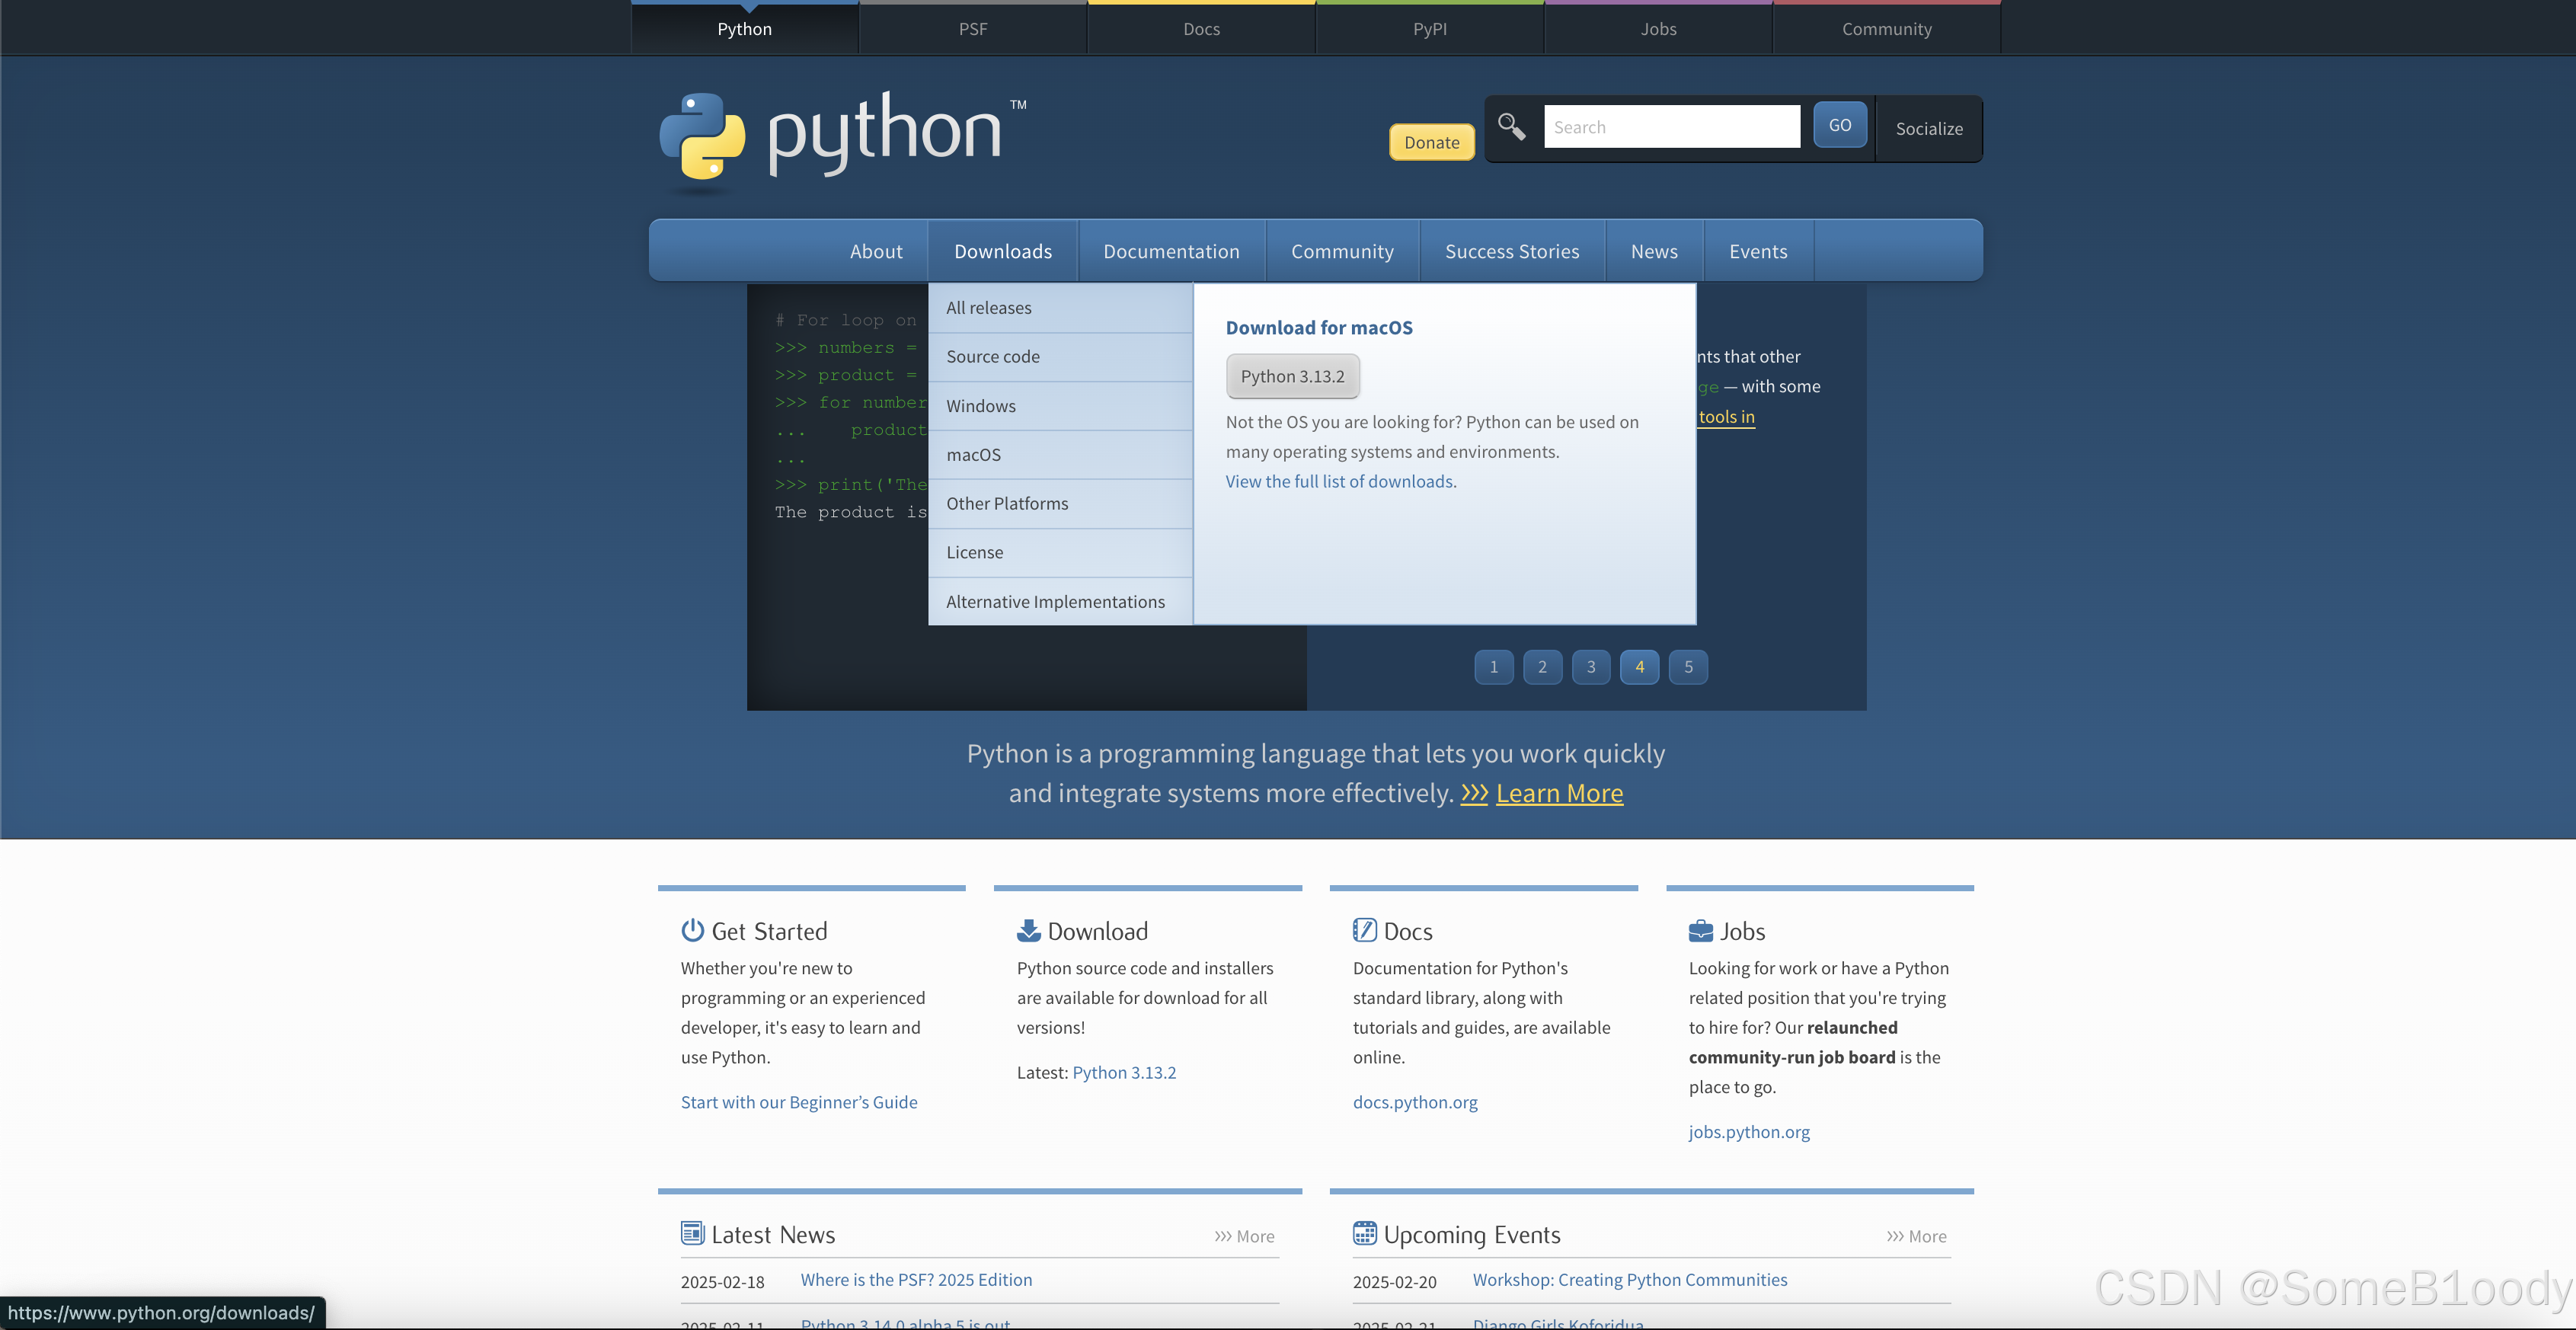Click the Get Started power icon
This screenshot has height=1330, width=2576.
coord(692,930)
